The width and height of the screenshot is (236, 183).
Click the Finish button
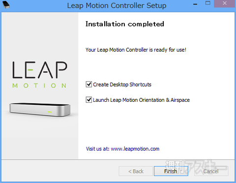tap(171, 171)
